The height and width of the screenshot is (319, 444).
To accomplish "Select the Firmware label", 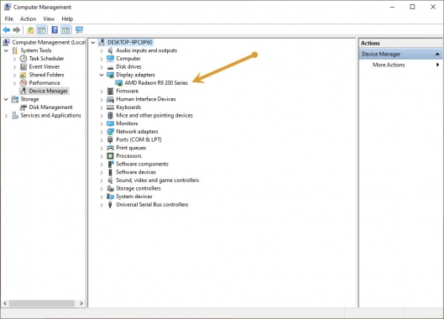I will (x=127, y=91).
